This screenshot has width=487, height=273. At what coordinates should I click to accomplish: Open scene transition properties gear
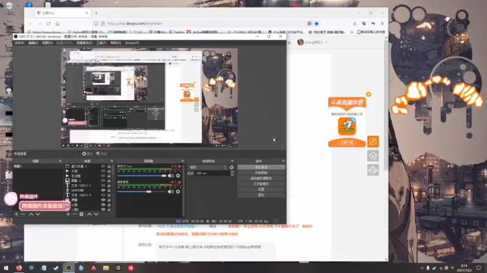231,167
